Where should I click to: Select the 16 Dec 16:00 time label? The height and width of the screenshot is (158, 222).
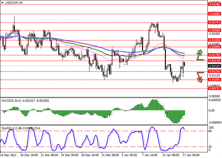[29, 155]
